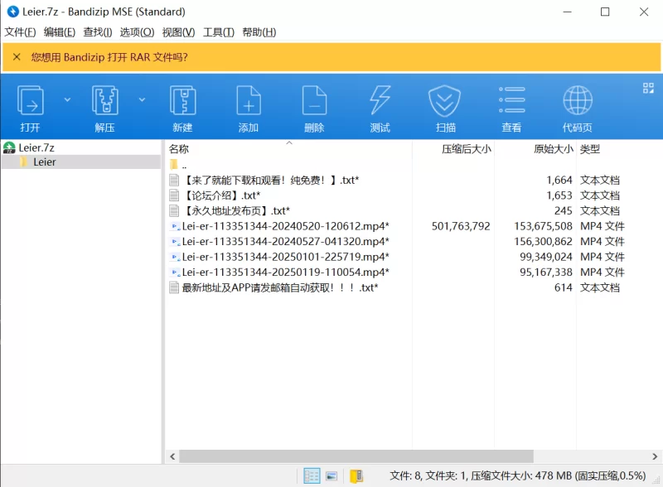Screen dimensions: 663x487
Task: Select 【永久地址发布页】.txt file
Action: click(236, 210)
